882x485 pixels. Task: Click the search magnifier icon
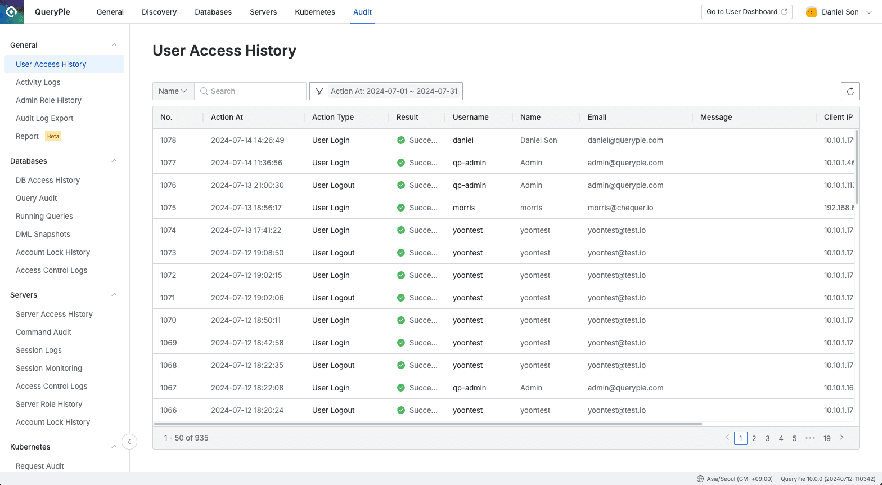coord(204,91)
